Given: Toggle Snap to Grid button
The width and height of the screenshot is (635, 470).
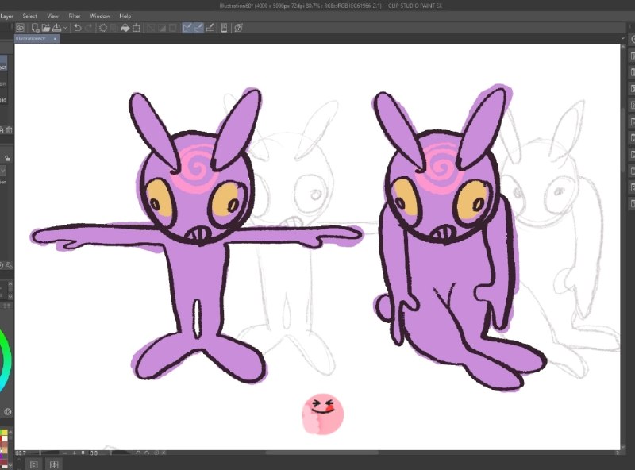Looking at the screenshot, I should coord(210,28).
